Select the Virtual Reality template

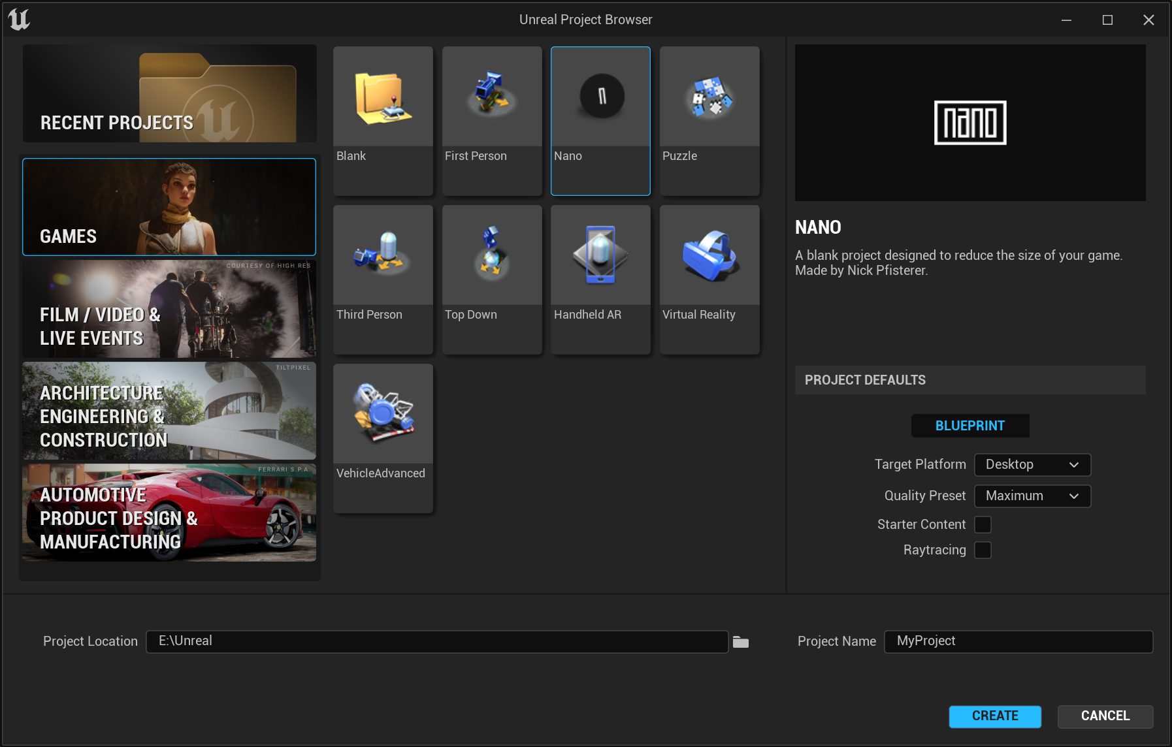(x=709, y=279)
